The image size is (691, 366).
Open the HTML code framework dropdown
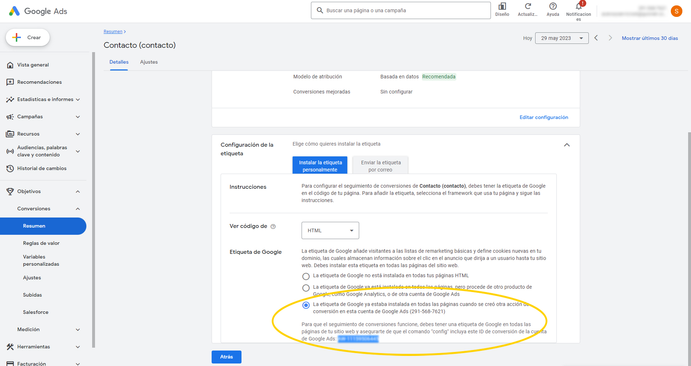point(330,230)
